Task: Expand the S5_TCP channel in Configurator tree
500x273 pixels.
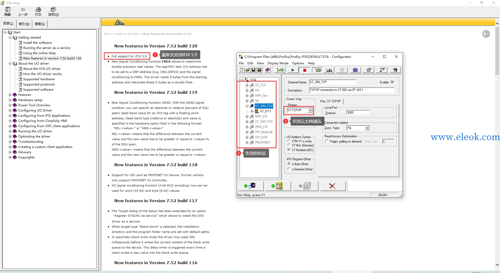Action: pos(247,85)
